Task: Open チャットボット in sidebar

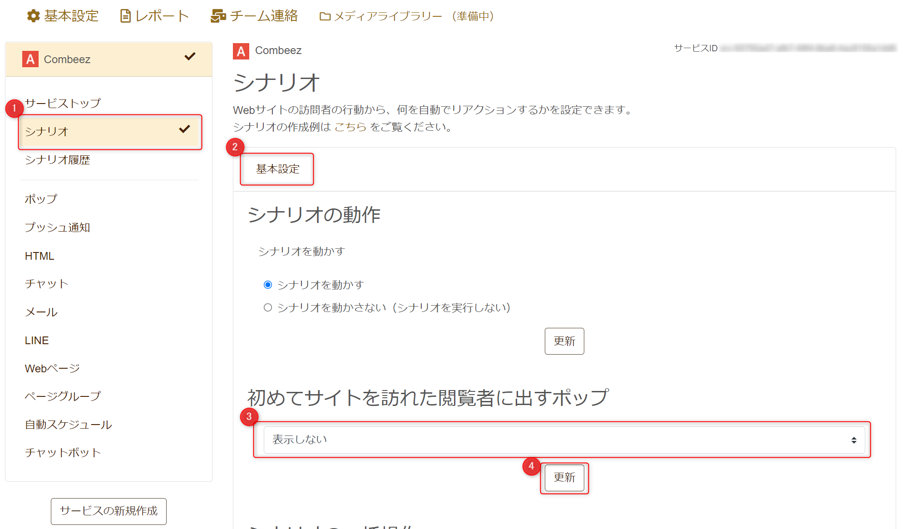Action: click(63, 453)
